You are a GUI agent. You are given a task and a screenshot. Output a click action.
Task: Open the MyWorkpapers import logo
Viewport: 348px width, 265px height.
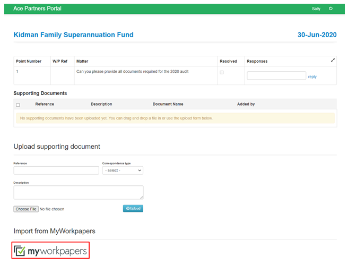tap(51, 251)
